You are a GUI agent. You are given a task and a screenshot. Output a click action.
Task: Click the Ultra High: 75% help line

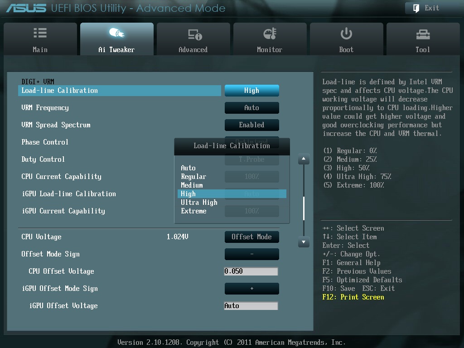[x=357, y=176]
